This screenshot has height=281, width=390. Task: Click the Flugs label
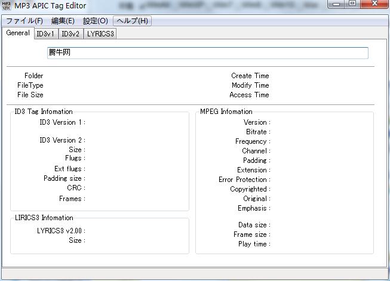point(75,158)
